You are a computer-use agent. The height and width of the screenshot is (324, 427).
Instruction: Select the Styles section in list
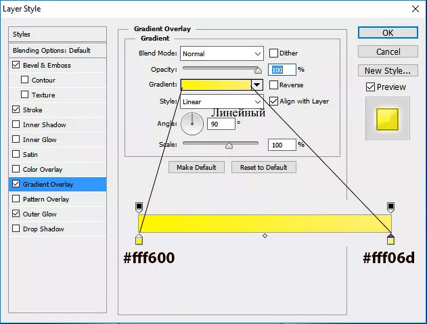58,34
